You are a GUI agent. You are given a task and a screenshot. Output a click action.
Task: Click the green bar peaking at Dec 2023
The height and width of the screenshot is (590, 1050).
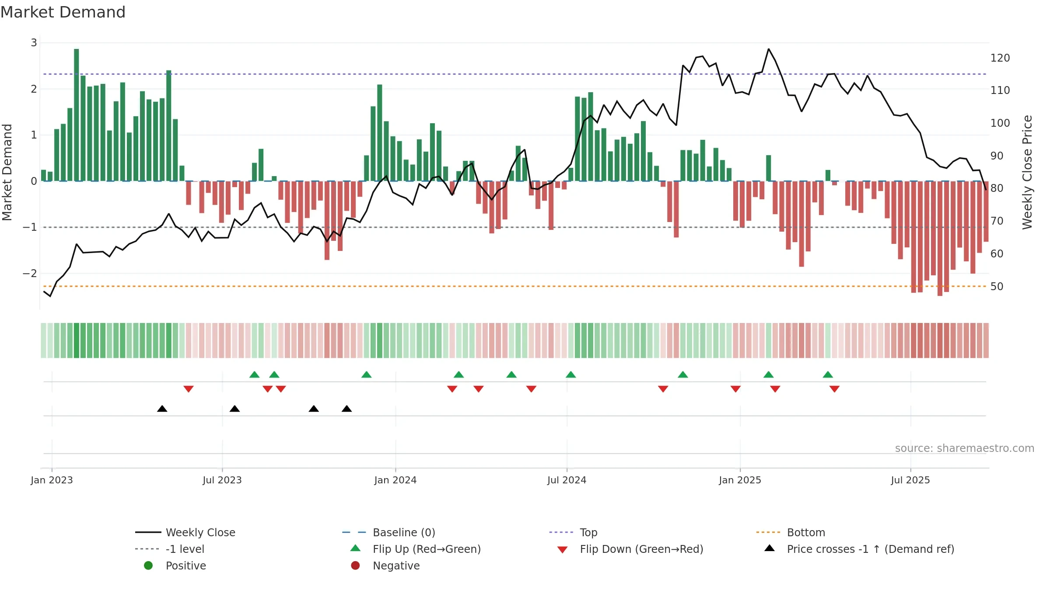(x=380, y=133)
